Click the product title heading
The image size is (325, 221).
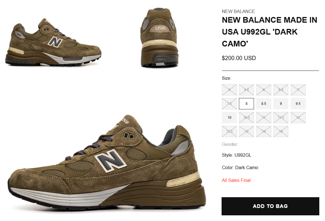[269, 32]
